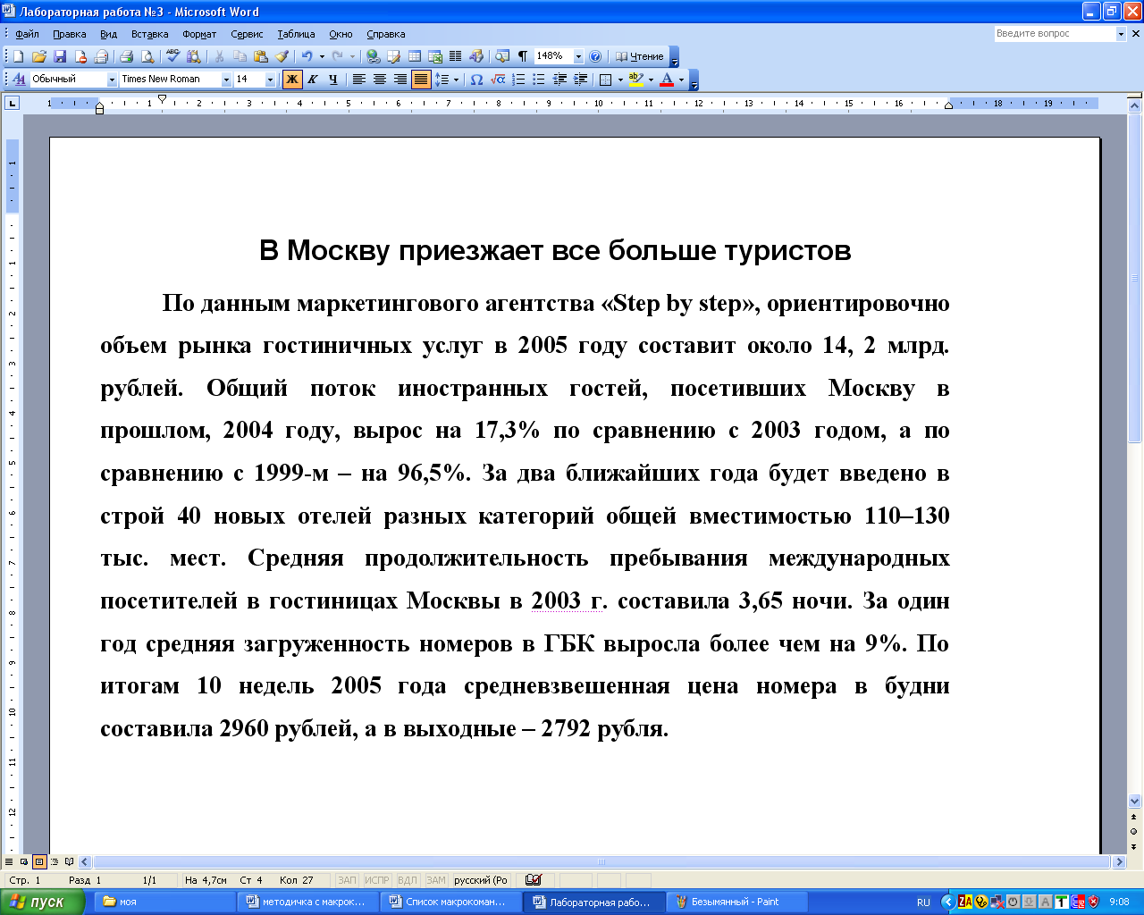Toggle justified alignment

421,80
